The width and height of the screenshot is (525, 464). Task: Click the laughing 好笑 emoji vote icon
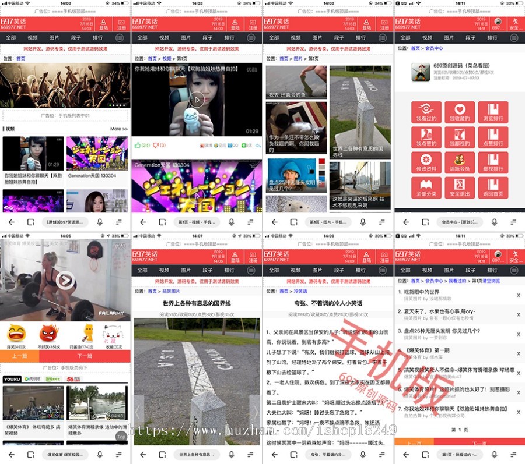pyautogui.click(x=16, y=333)
